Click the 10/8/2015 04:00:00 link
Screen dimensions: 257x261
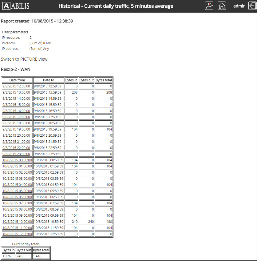point(17,185)
